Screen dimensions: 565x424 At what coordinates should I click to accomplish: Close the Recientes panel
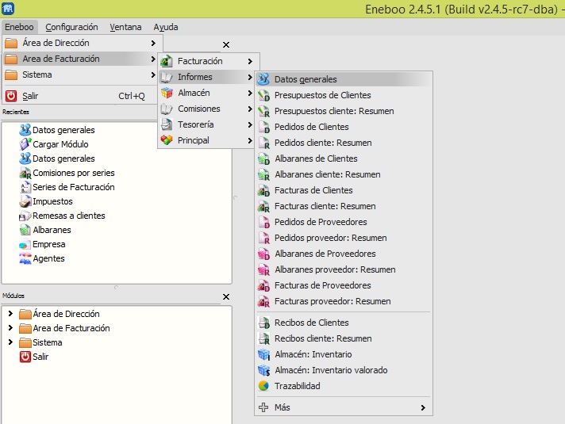226,44
